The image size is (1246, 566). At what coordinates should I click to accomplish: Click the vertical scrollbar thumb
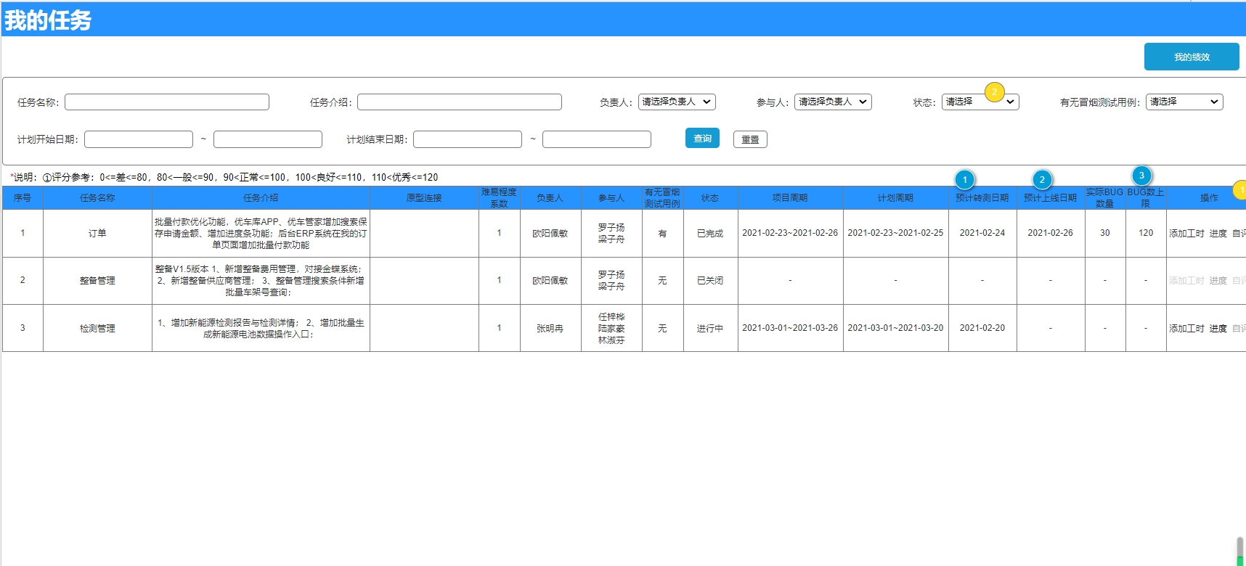coord(1240,551)
